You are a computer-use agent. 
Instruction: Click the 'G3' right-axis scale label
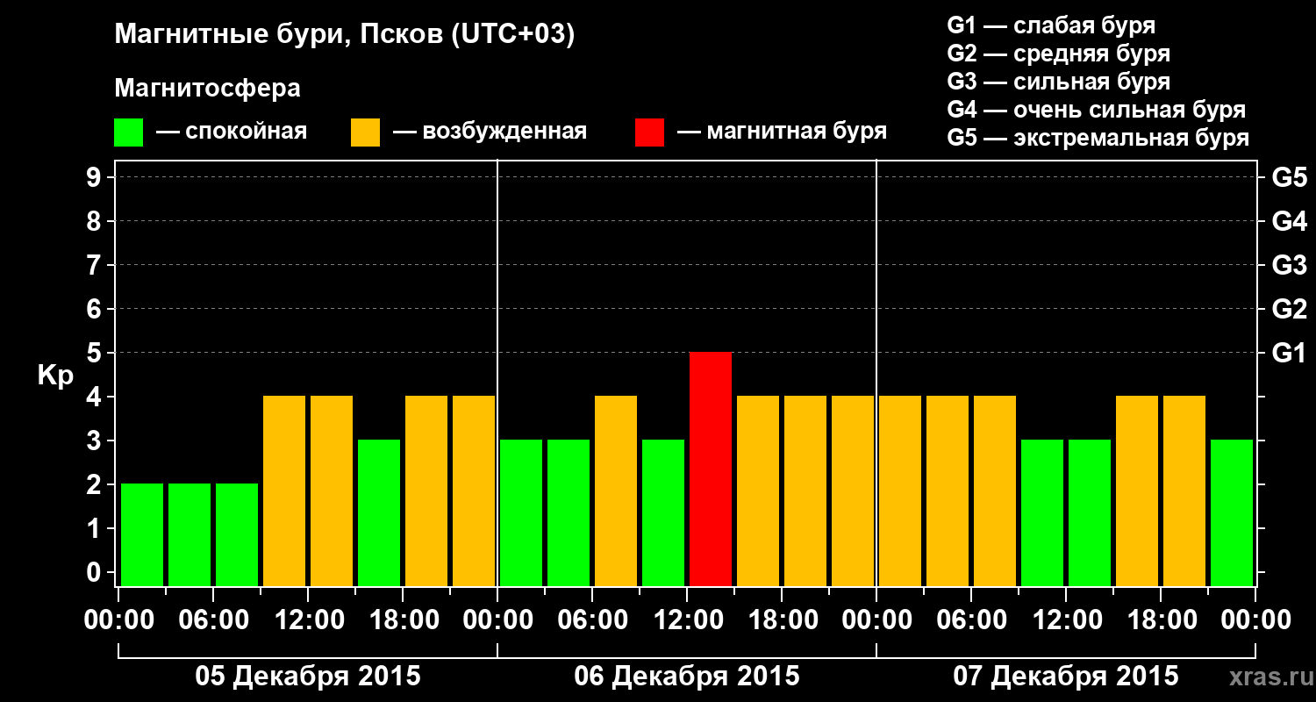1289,265
